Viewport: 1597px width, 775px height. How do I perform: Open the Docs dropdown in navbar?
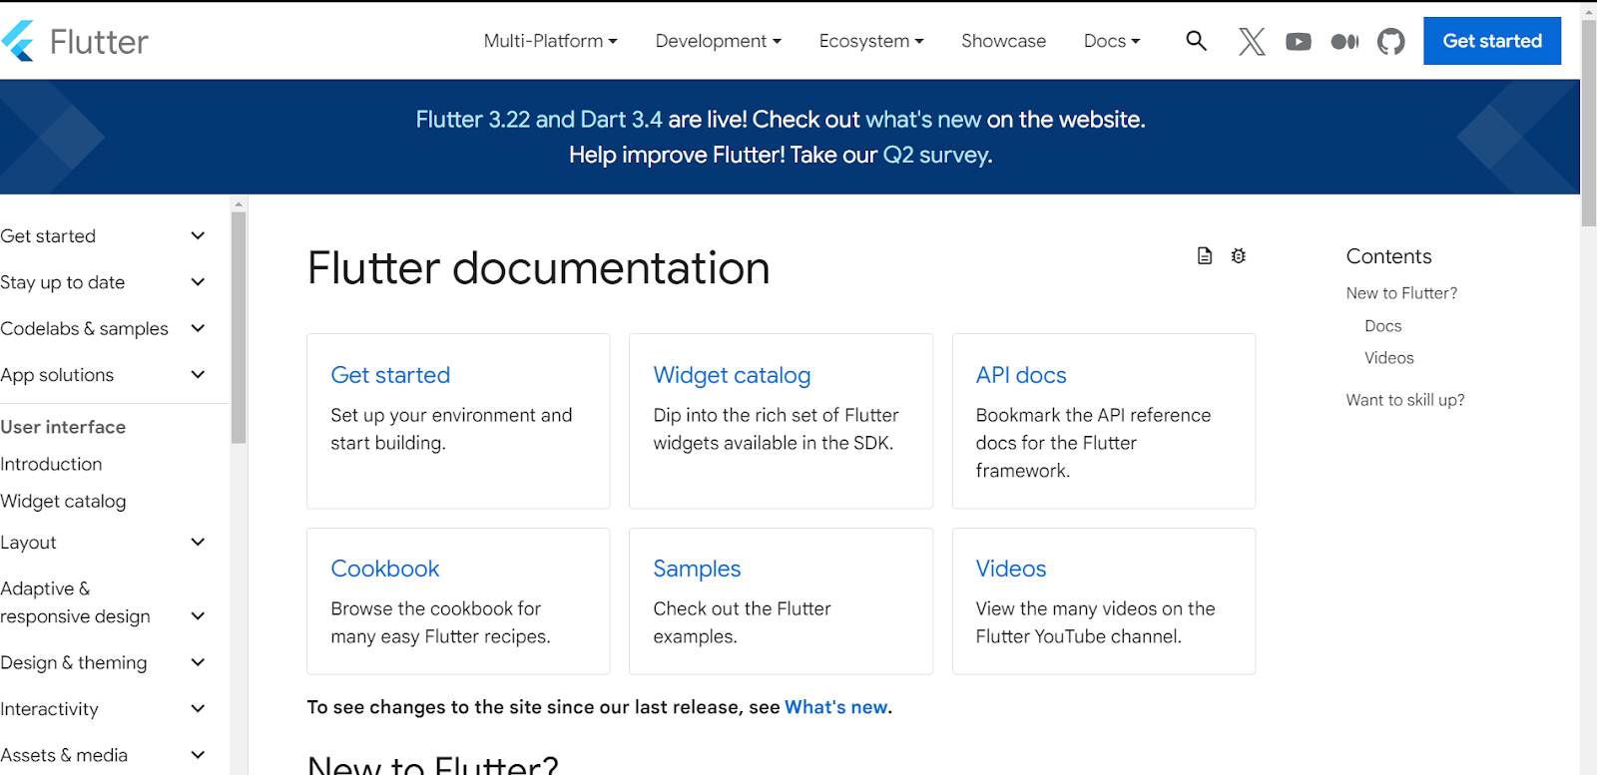pyautogui.click(x=1112, y=41)
